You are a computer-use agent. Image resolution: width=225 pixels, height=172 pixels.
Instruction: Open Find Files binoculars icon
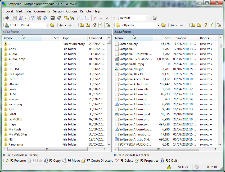click(73, 18)
